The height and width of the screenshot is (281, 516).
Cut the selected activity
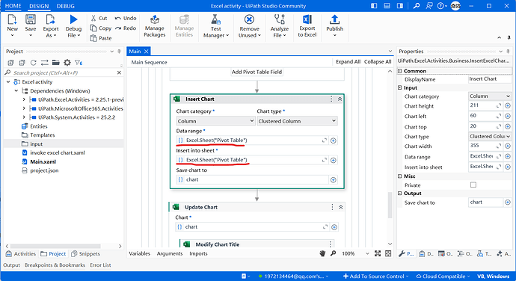(x=99, y=18)
